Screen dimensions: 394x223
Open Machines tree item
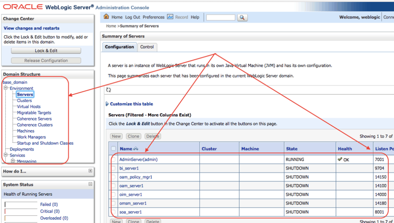click(x=26, y=131)
